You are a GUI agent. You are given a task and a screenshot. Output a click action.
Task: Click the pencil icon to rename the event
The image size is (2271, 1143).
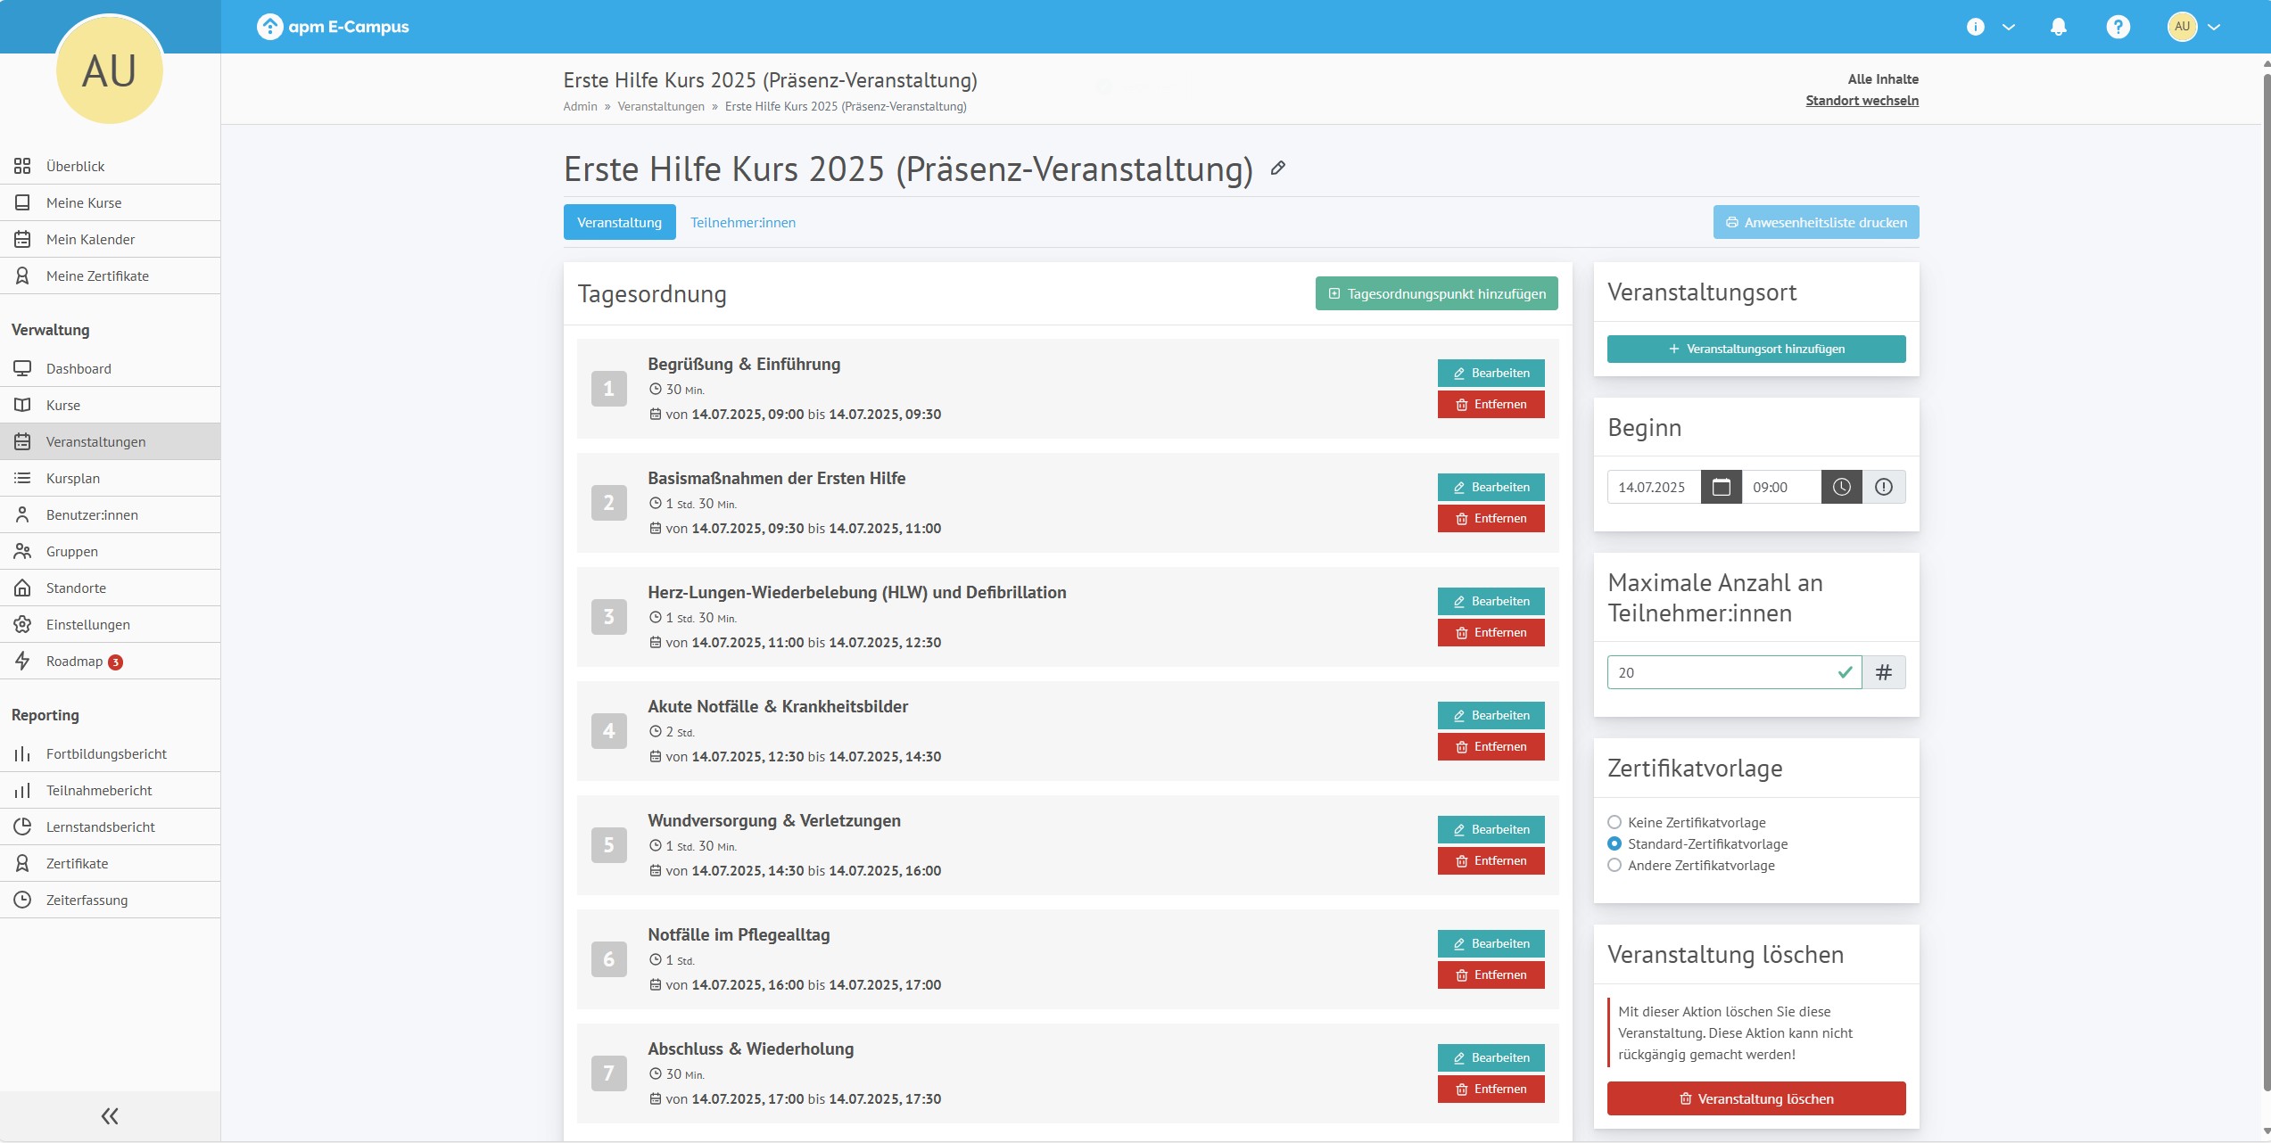tap(1277, 169)
